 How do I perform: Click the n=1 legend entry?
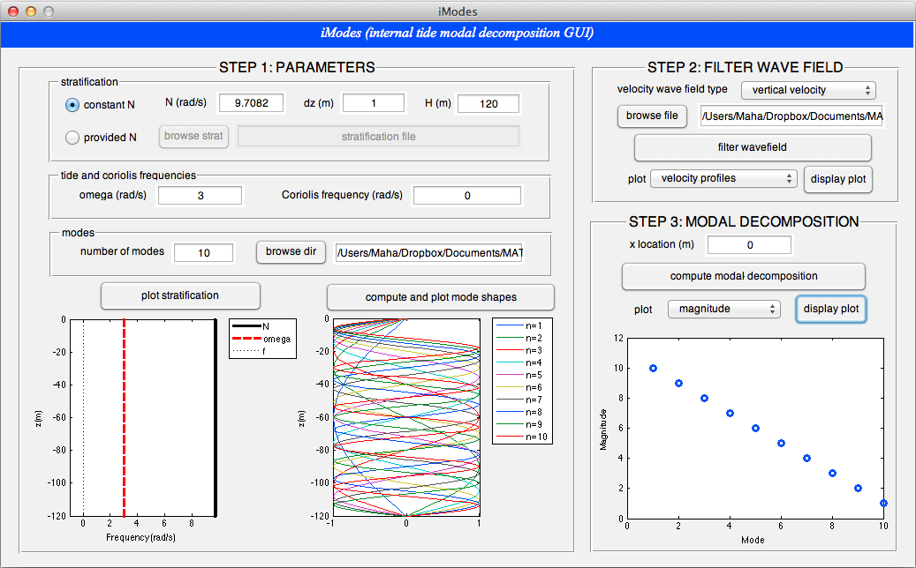click(x=519, y=326)
